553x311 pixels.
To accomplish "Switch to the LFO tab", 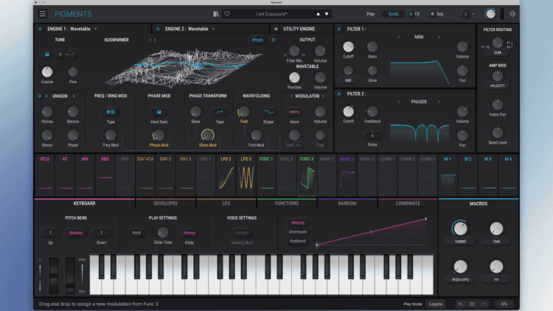I will tap(226, 203).
